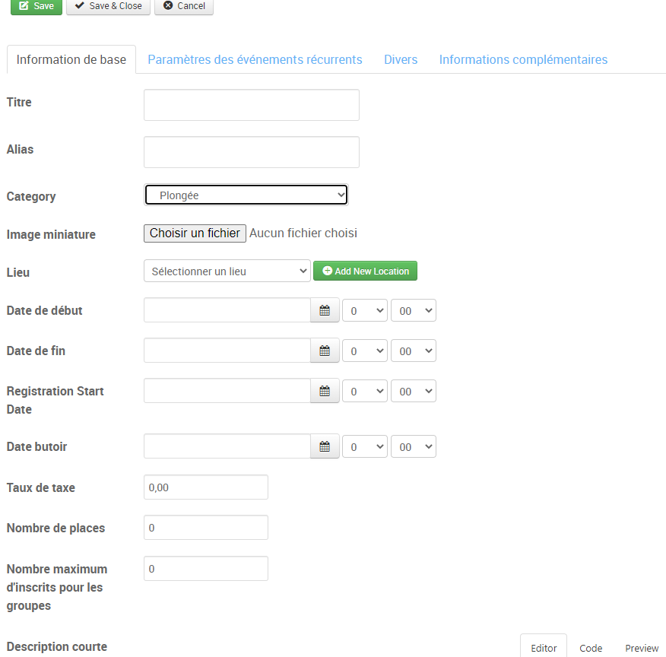Screen dimensions: 666x657
Task: Open the minutes dropdown for Date de fin
Action: 413,351
